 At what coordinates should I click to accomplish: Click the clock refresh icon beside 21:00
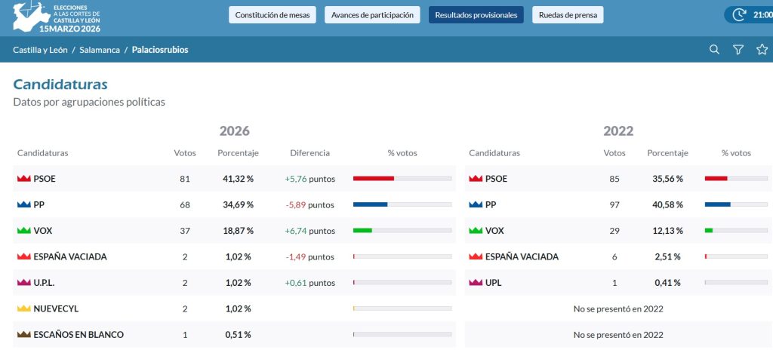pyautogui.click(x=738, y=15)
